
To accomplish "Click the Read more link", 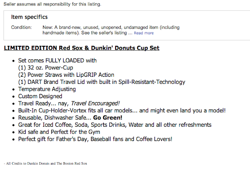I will point(144,33).
